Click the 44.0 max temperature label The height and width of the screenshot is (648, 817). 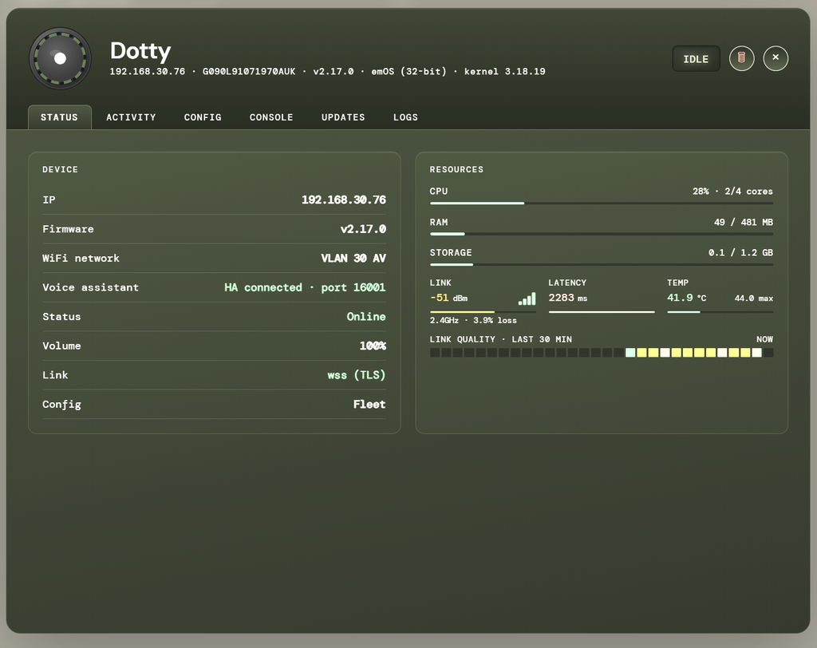pyautogui.click(x=754, y=298)
